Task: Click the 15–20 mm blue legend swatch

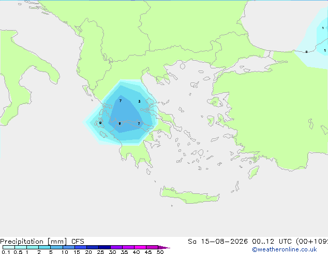Action: [x=81, y=247]
